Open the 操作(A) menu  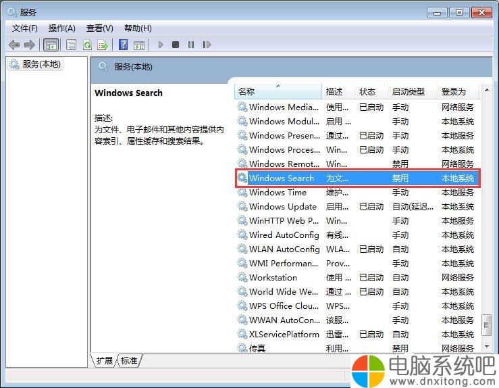[x=61, y=28]
